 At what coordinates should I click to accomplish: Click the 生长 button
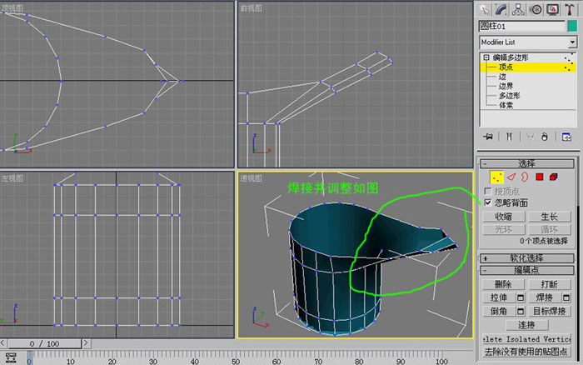pyautogui.click(x=549, y=217)
